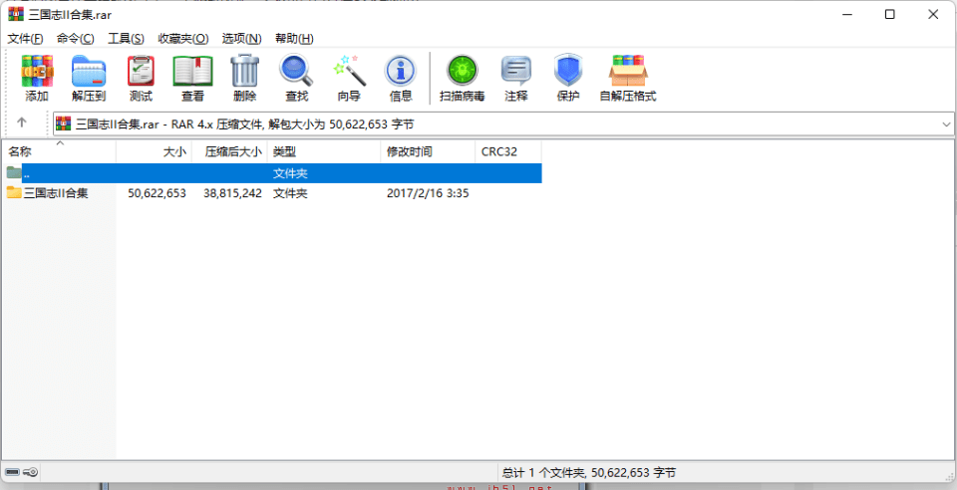
Task: Click the archive icon in the address bar
Action: 63,123
